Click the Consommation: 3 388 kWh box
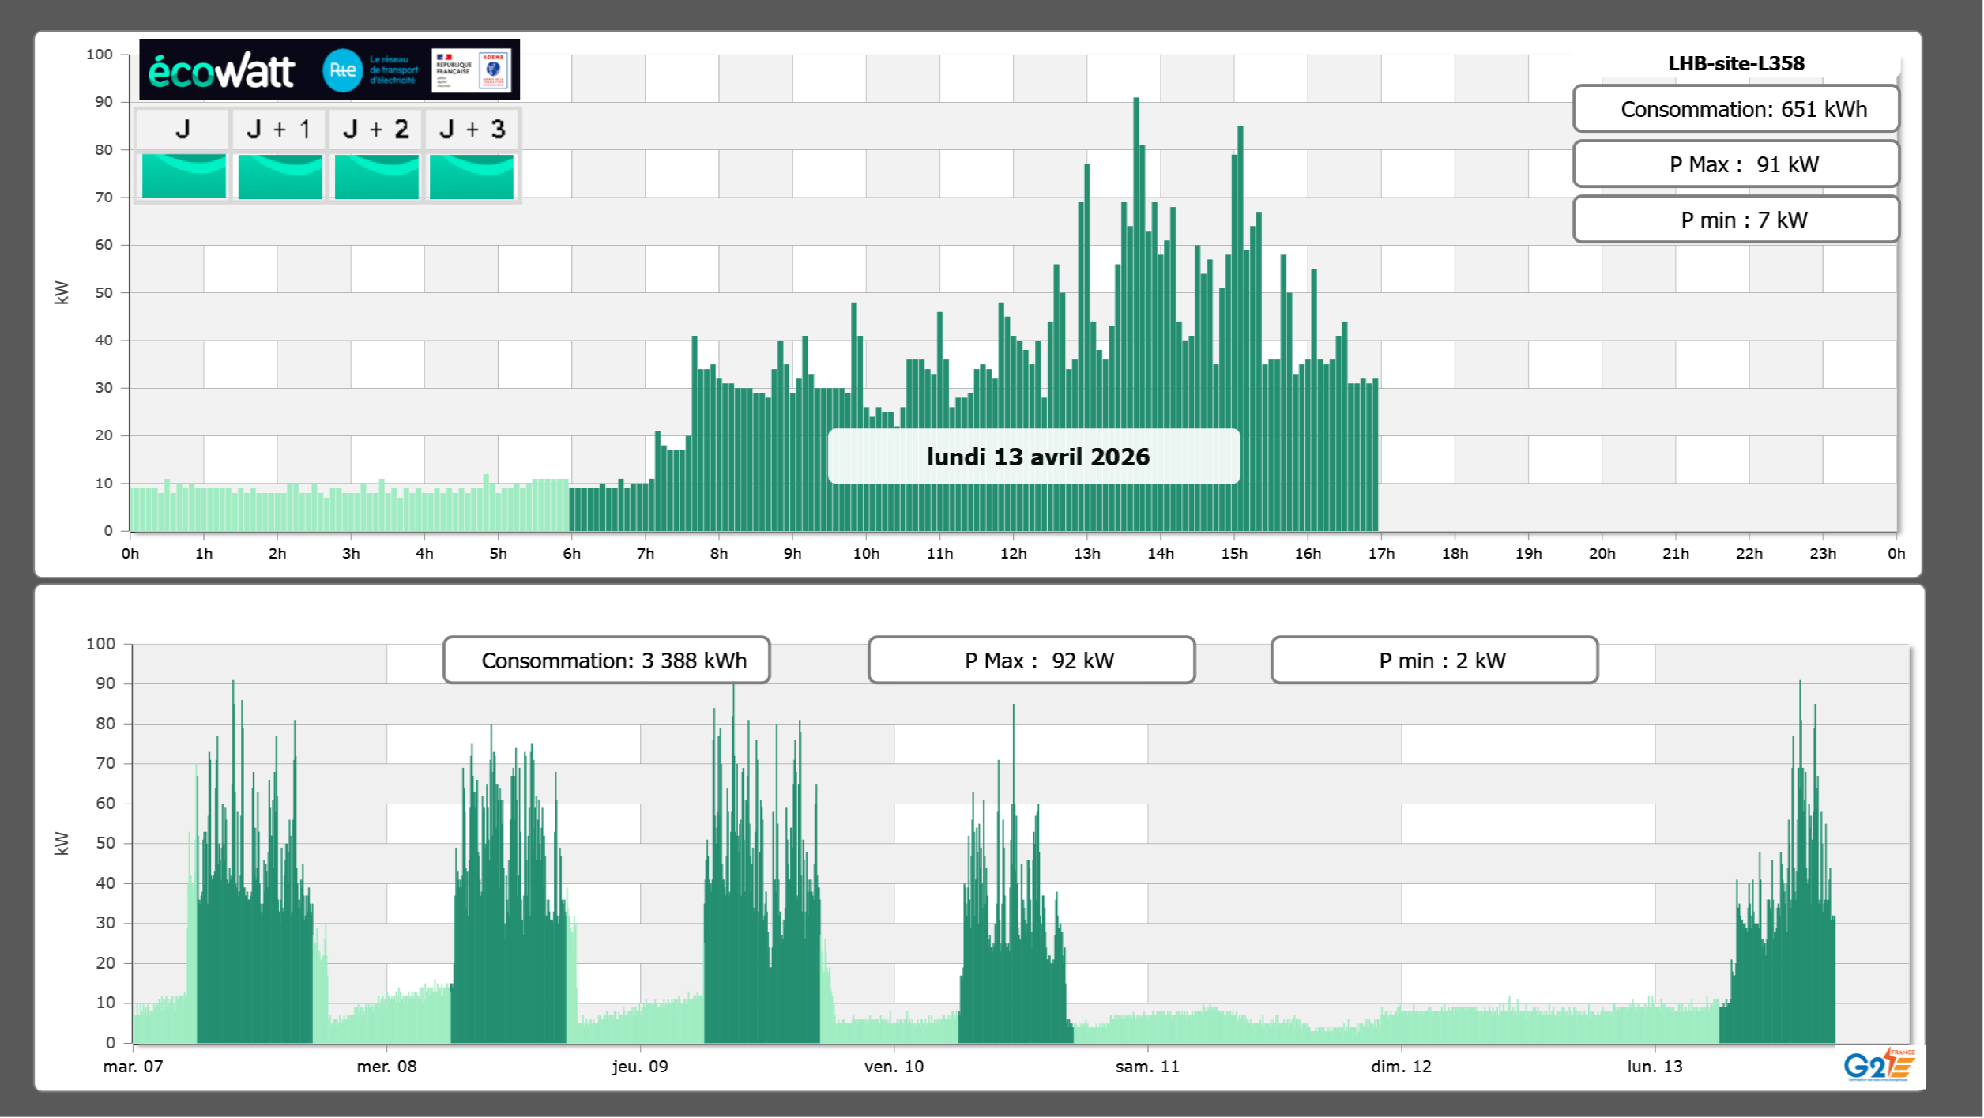The height and width of the screenshot is (1118, 1984). pos(607,661)
